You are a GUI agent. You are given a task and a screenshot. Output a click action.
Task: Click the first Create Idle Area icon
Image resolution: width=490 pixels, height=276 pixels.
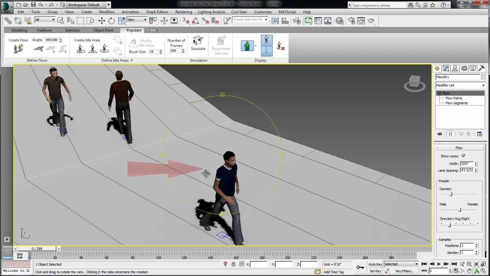pos(80,49)
